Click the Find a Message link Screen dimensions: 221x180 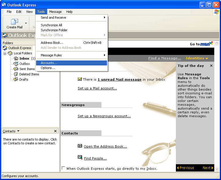pos(164,58)
